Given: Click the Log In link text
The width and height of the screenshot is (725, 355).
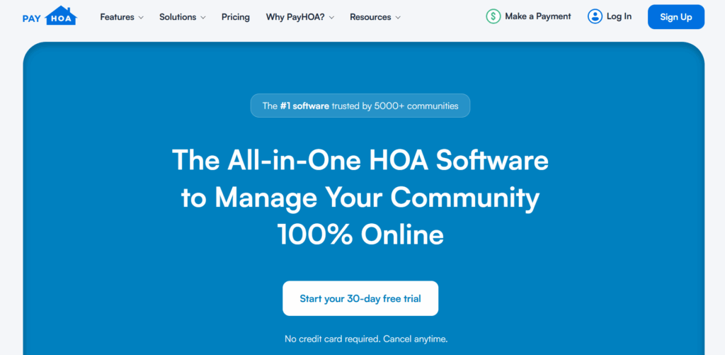Looking at the screenshot, I should (x=619, y=16).
